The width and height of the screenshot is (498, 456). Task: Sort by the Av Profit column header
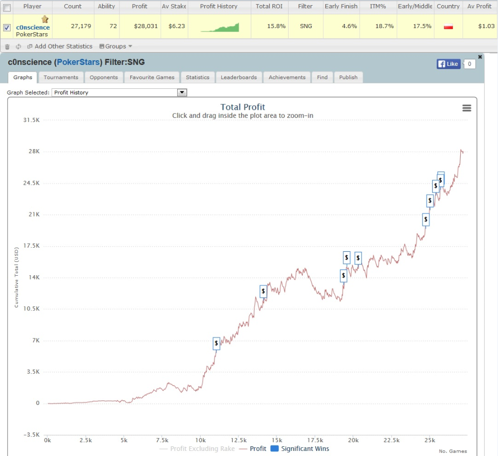479,6
